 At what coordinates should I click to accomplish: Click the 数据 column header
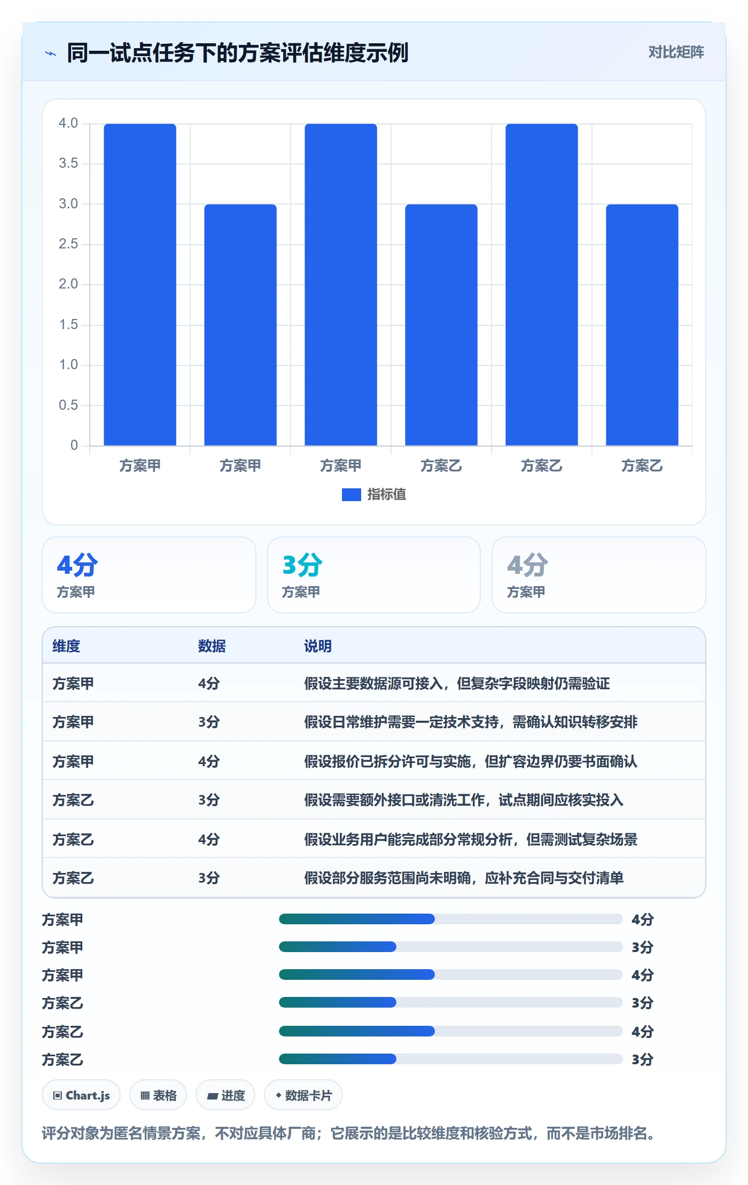pos(212,646)
